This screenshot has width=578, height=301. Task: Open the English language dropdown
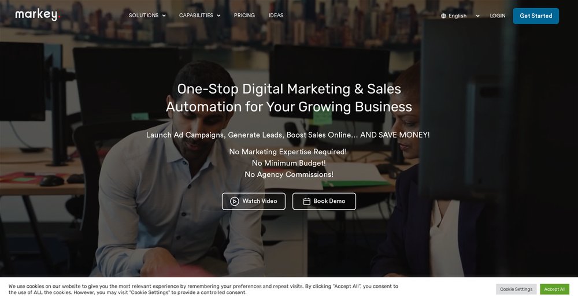[461, 16]
